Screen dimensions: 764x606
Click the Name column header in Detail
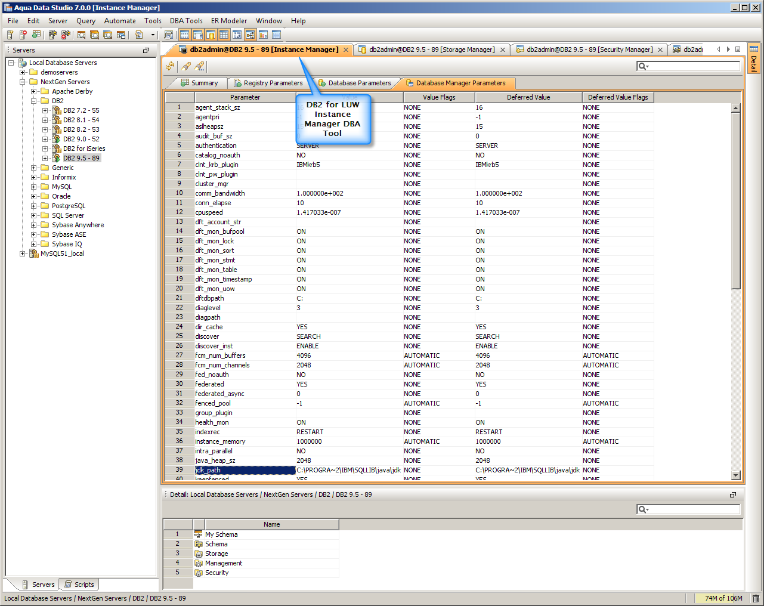click(x=272, y=524)
